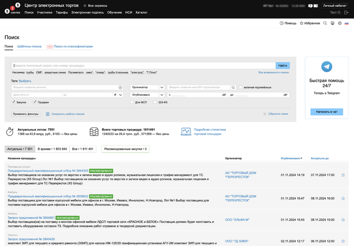Click the magnifier search icon in toolbar
The height and width of the screenshot is (246, 354).
point(325,23)
